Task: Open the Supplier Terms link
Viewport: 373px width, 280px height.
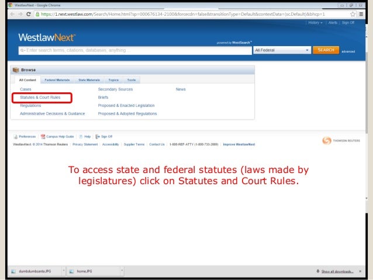Action: click(x=134, y=144)
